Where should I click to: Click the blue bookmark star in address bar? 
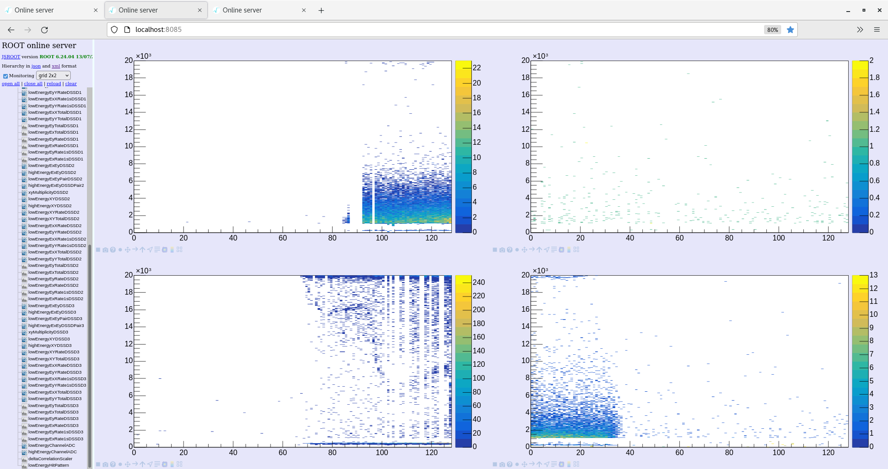[x=790, y=30]
